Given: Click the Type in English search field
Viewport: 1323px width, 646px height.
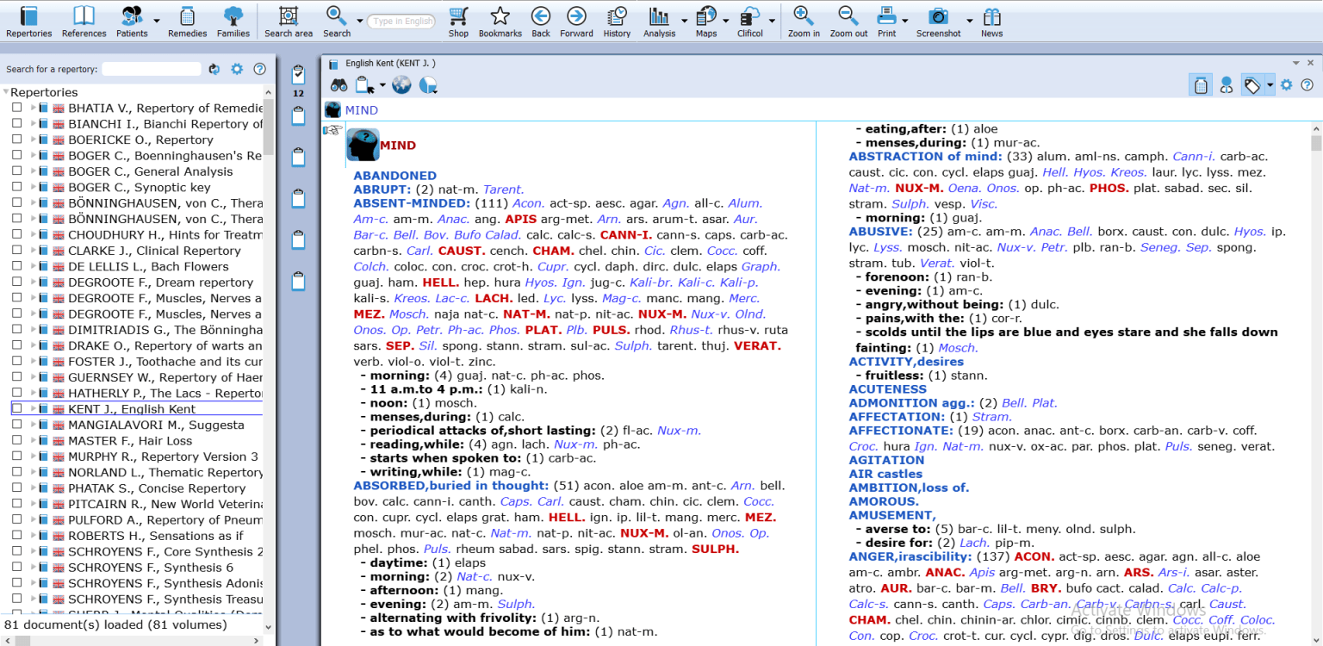Looking at the screenshot, I should pyautogui.click(x=401, y=22).
